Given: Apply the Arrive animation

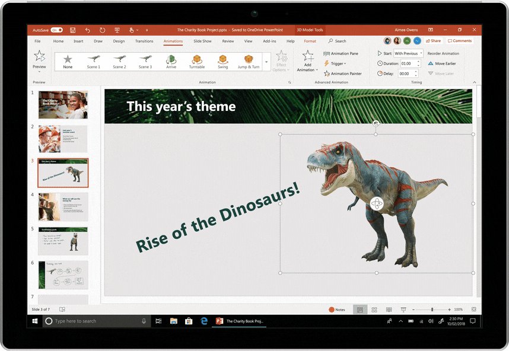Looking at the screenshot, I should (x=171, y=62).
